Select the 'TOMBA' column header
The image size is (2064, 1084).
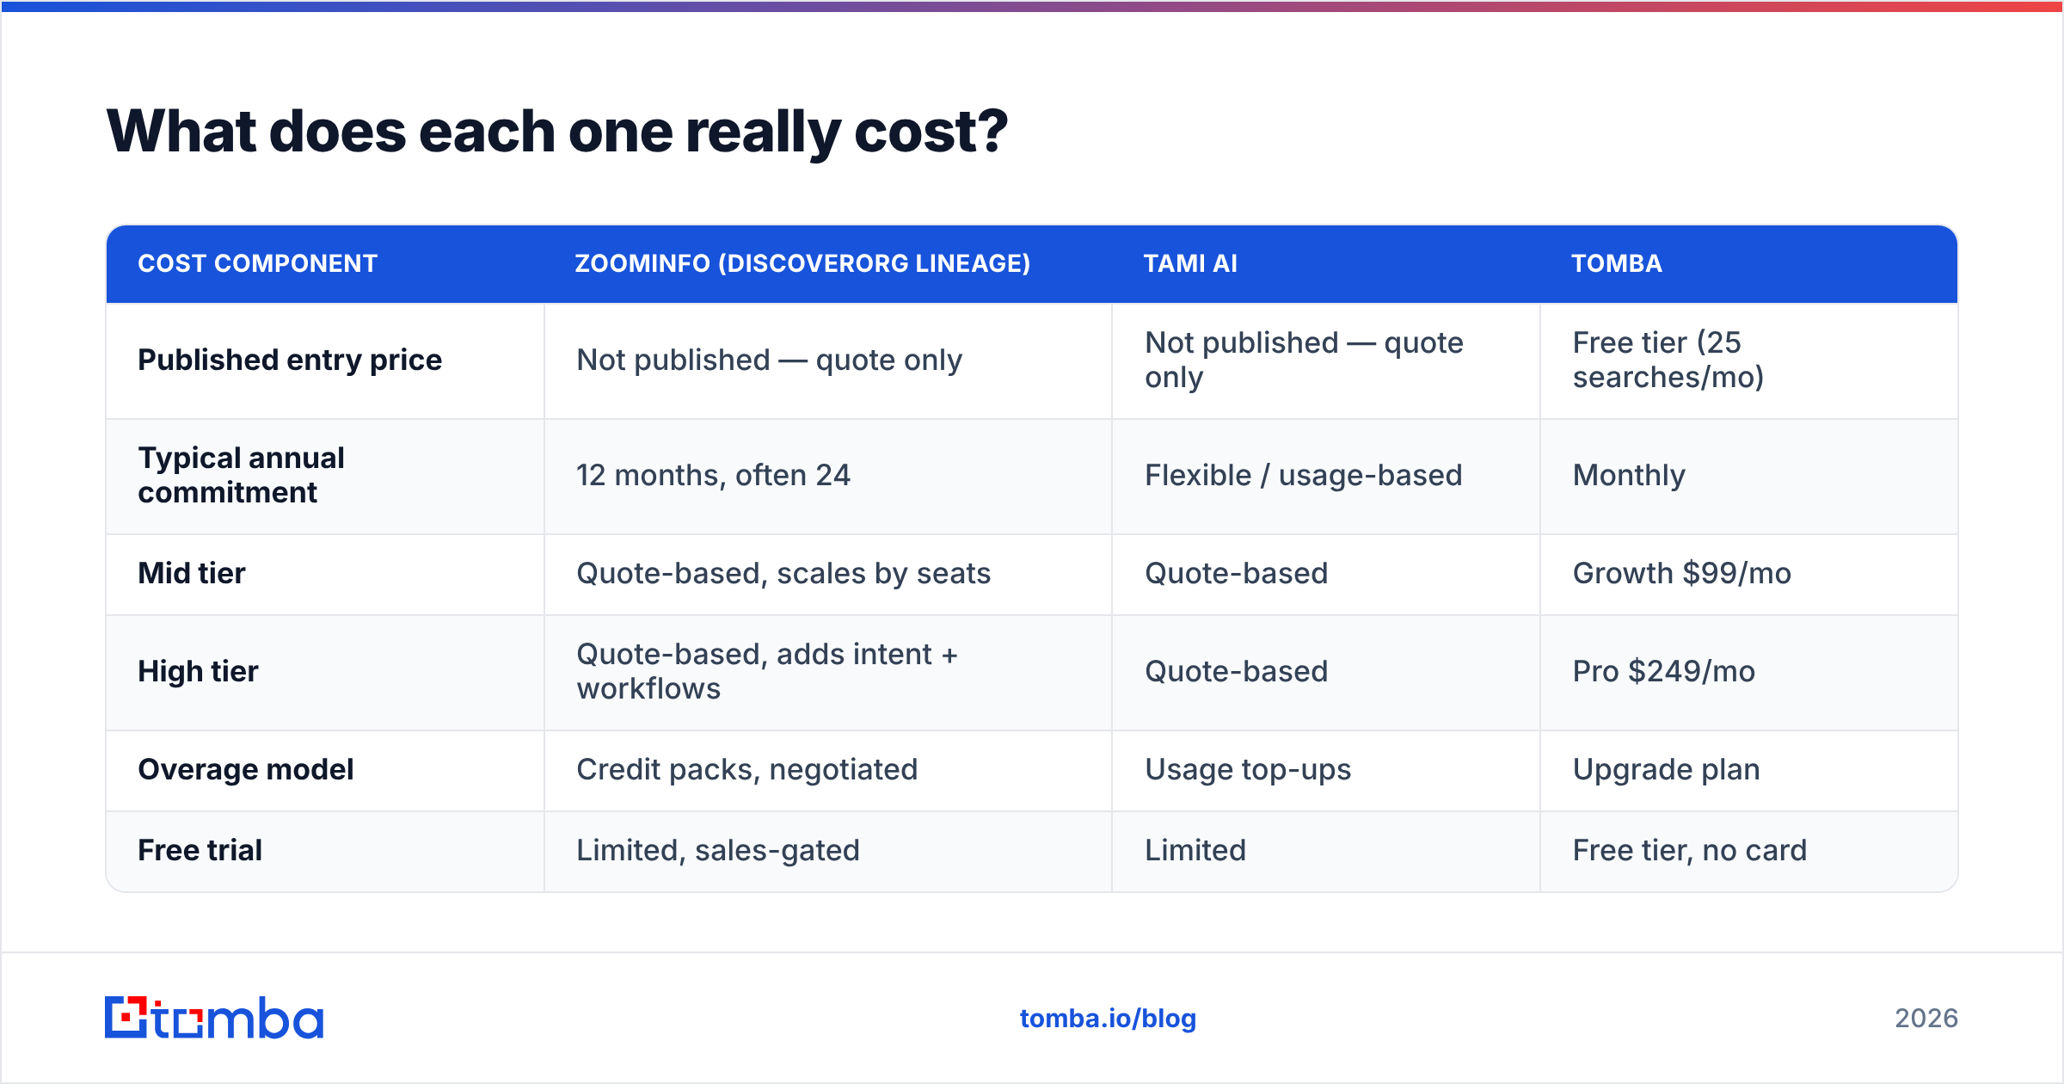tap(1617, 263)
